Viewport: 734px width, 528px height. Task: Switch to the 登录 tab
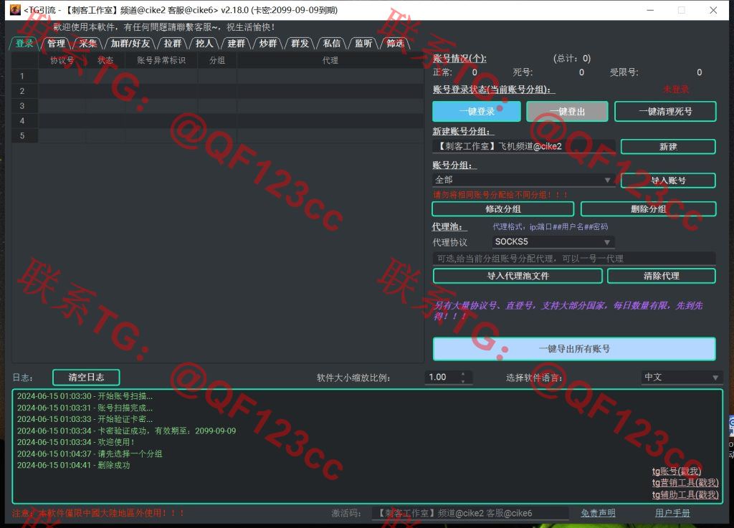24,44
